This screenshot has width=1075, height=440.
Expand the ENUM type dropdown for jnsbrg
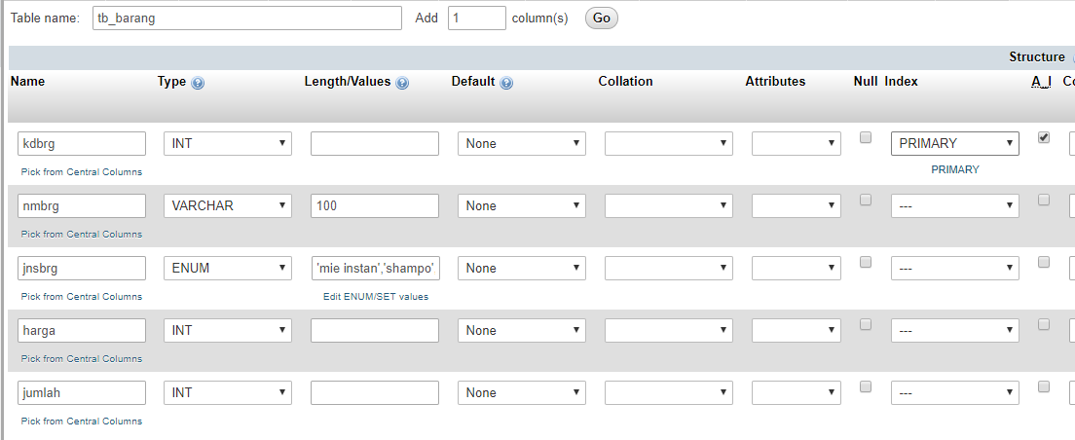(228, 269)
